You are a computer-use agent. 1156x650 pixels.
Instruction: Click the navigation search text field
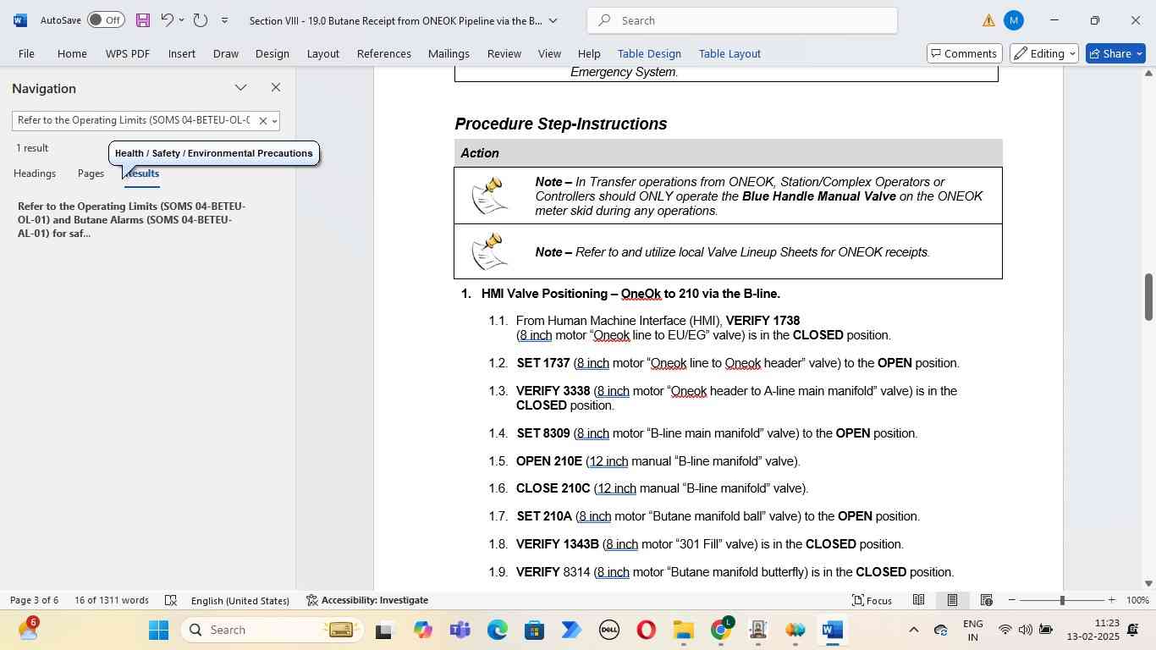pos(134,121)
